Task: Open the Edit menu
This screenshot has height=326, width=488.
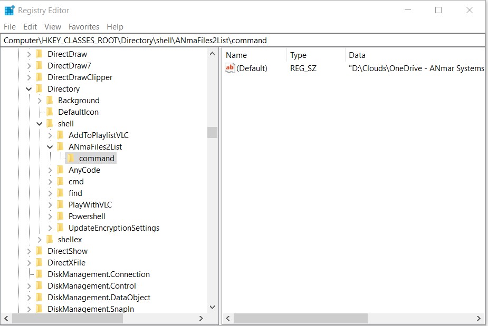Action: (30, 27)
